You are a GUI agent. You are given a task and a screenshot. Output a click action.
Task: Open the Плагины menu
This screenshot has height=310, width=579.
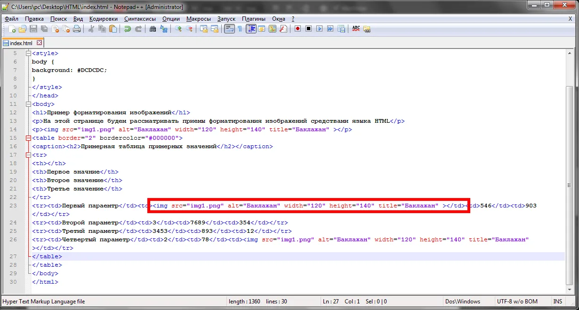pos(254,19)
